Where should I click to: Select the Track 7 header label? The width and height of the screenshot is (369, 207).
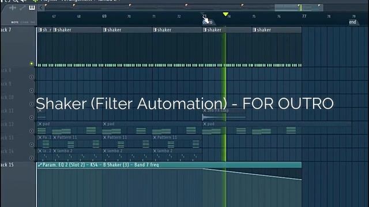(x=6, y=30)
